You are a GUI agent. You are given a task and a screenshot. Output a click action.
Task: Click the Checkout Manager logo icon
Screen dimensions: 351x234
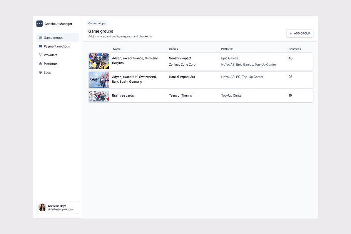39,23
